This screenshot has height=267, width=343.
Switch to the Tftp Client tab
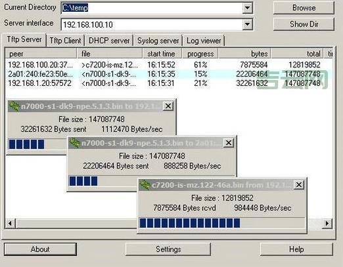click(x=65, y=41)
